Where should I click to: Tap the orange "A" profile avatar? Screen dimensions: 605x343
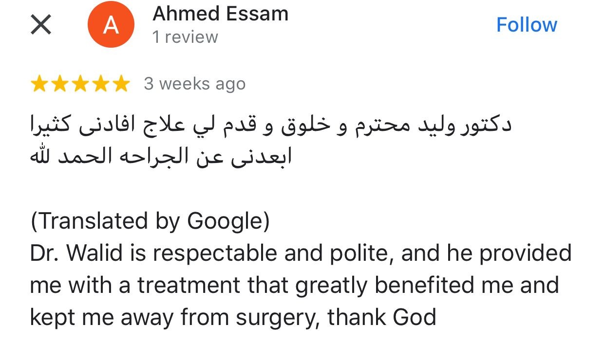click(x=111, y=25)
